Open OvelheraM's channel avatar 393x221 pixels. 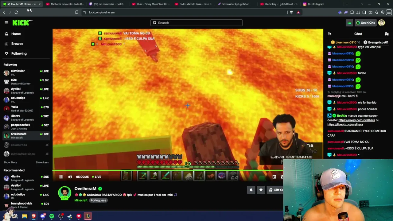(64, 193)
